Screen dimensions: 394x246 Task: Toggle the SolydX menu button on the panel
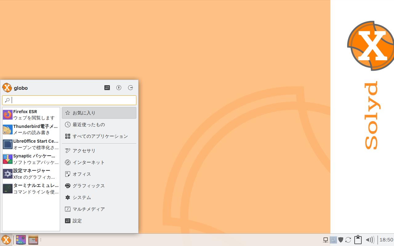[x=6, y=240]
